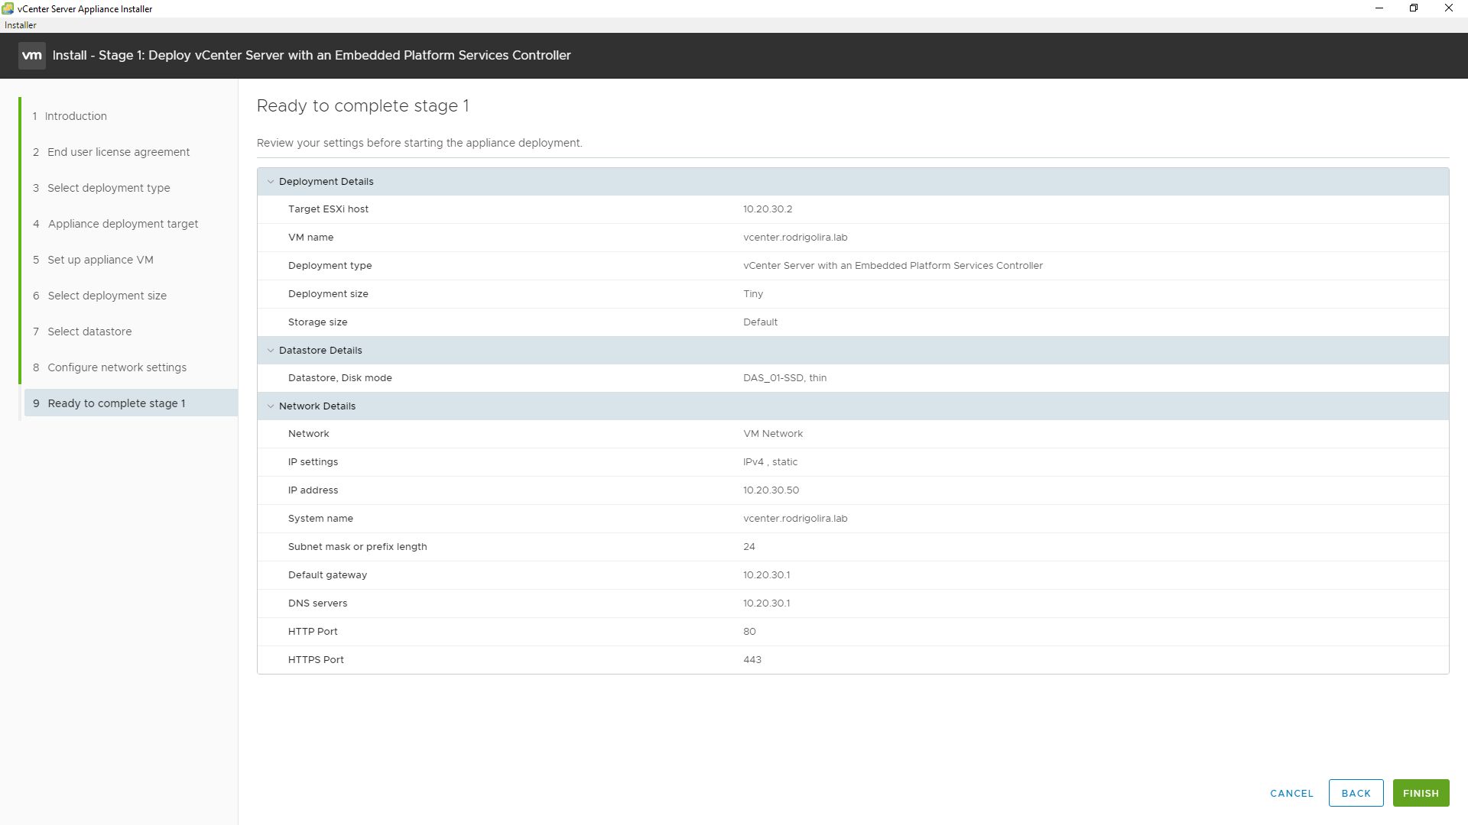Click the VMware vm logo icon

32,55
